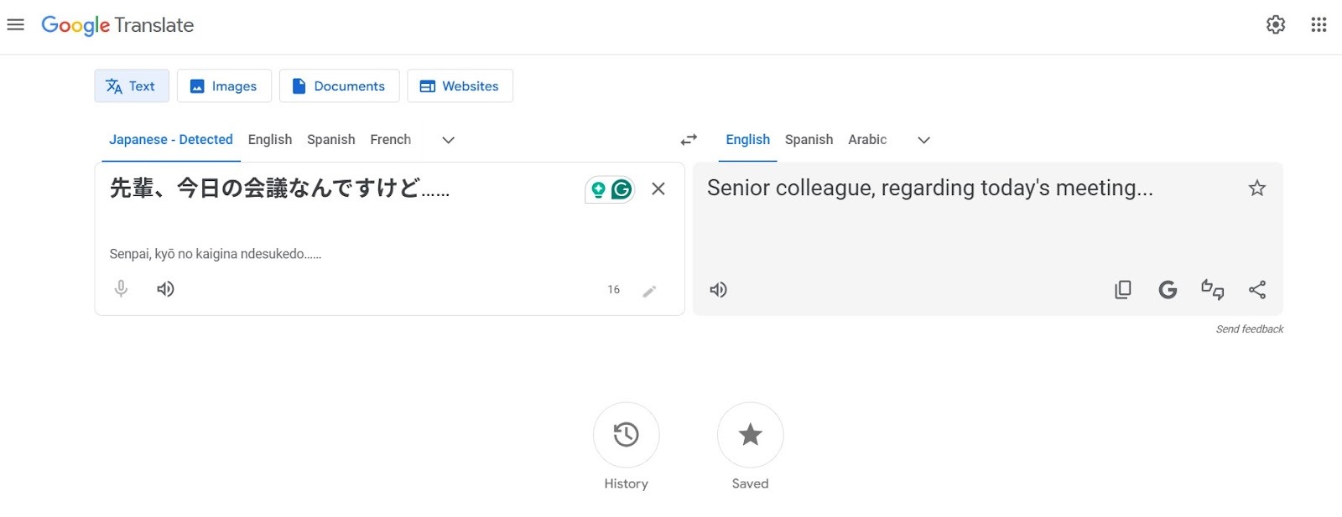Select the Text translation mode

pyautogui.click(x=132, y=85)
